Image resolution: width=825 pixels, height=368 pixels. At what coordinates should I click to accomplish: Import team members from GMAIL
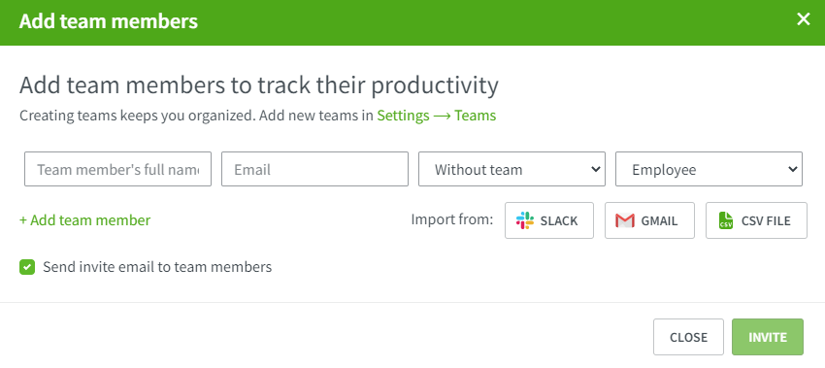pyautogui.click(x=649, y=220)
